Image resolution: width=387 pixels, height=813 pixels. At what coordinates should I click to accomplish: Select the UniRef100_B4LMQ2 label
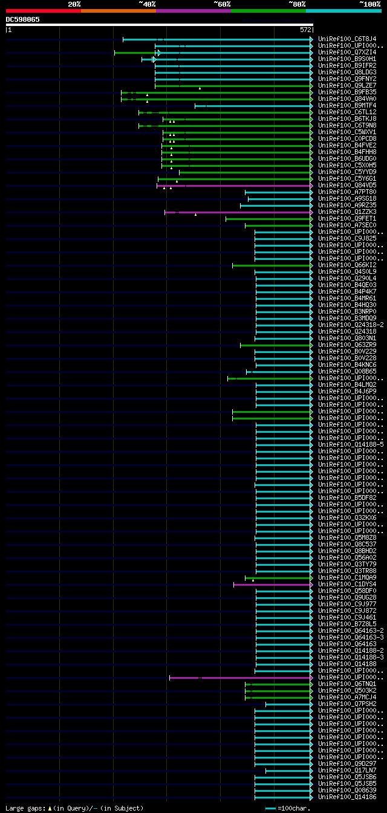tap(347, 384)
